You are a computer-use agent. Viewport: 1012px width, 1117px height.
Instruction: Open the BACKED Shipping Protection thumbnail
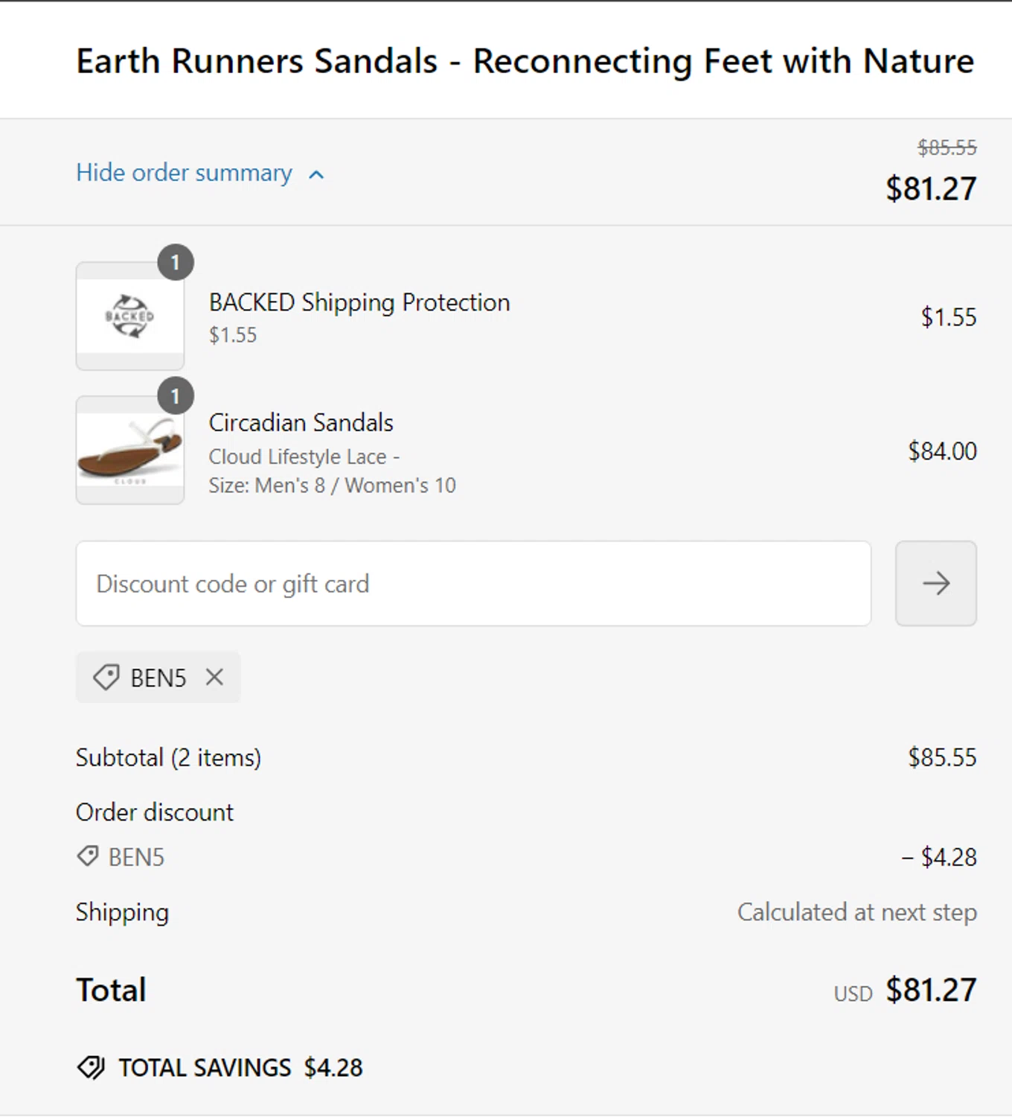130,316
